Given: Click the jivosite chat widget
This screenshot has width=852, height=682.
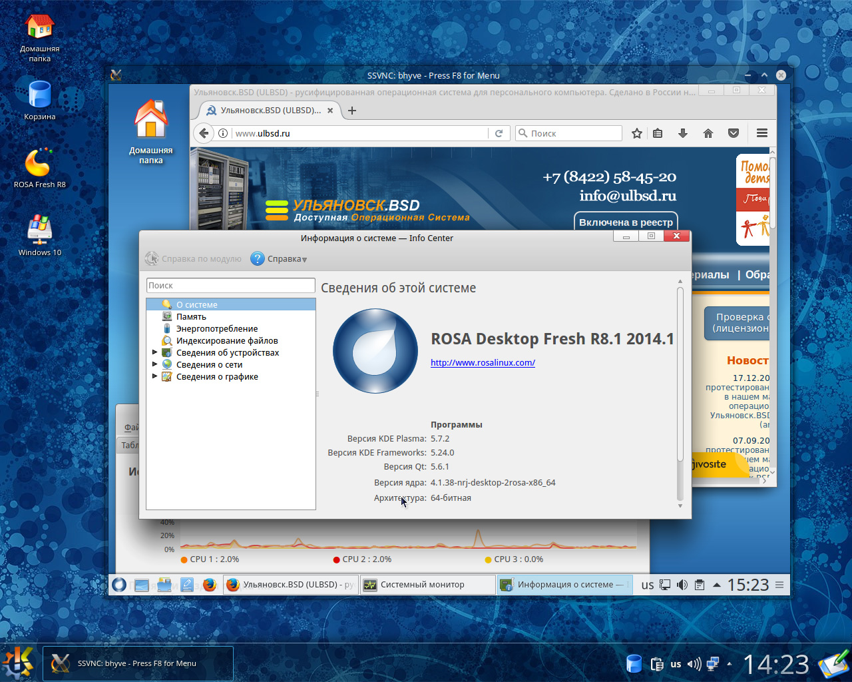Looking at the screenshot, I should (x=721, y=464).
